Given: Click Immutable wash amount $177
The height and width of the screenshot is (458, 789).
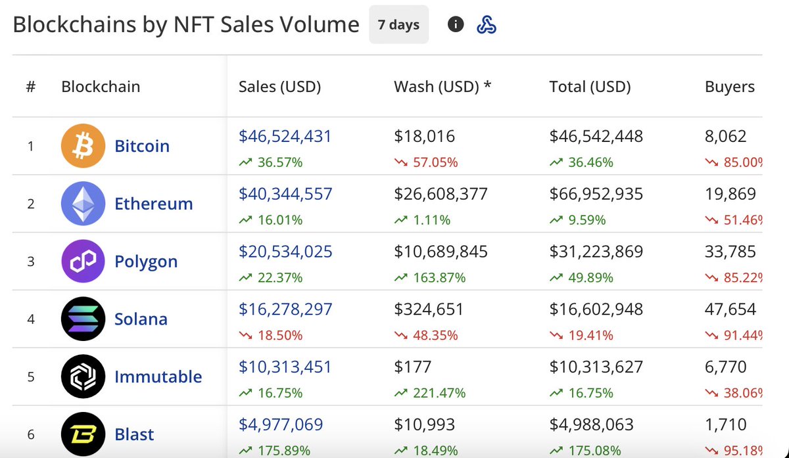Looking at the screenshot, I should [412, 367].
